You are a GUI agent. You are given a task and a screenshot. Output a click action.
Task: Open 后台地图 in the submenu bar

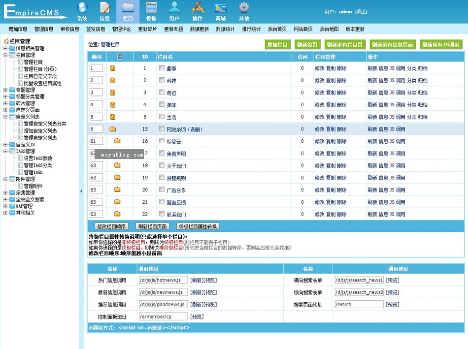329,29
